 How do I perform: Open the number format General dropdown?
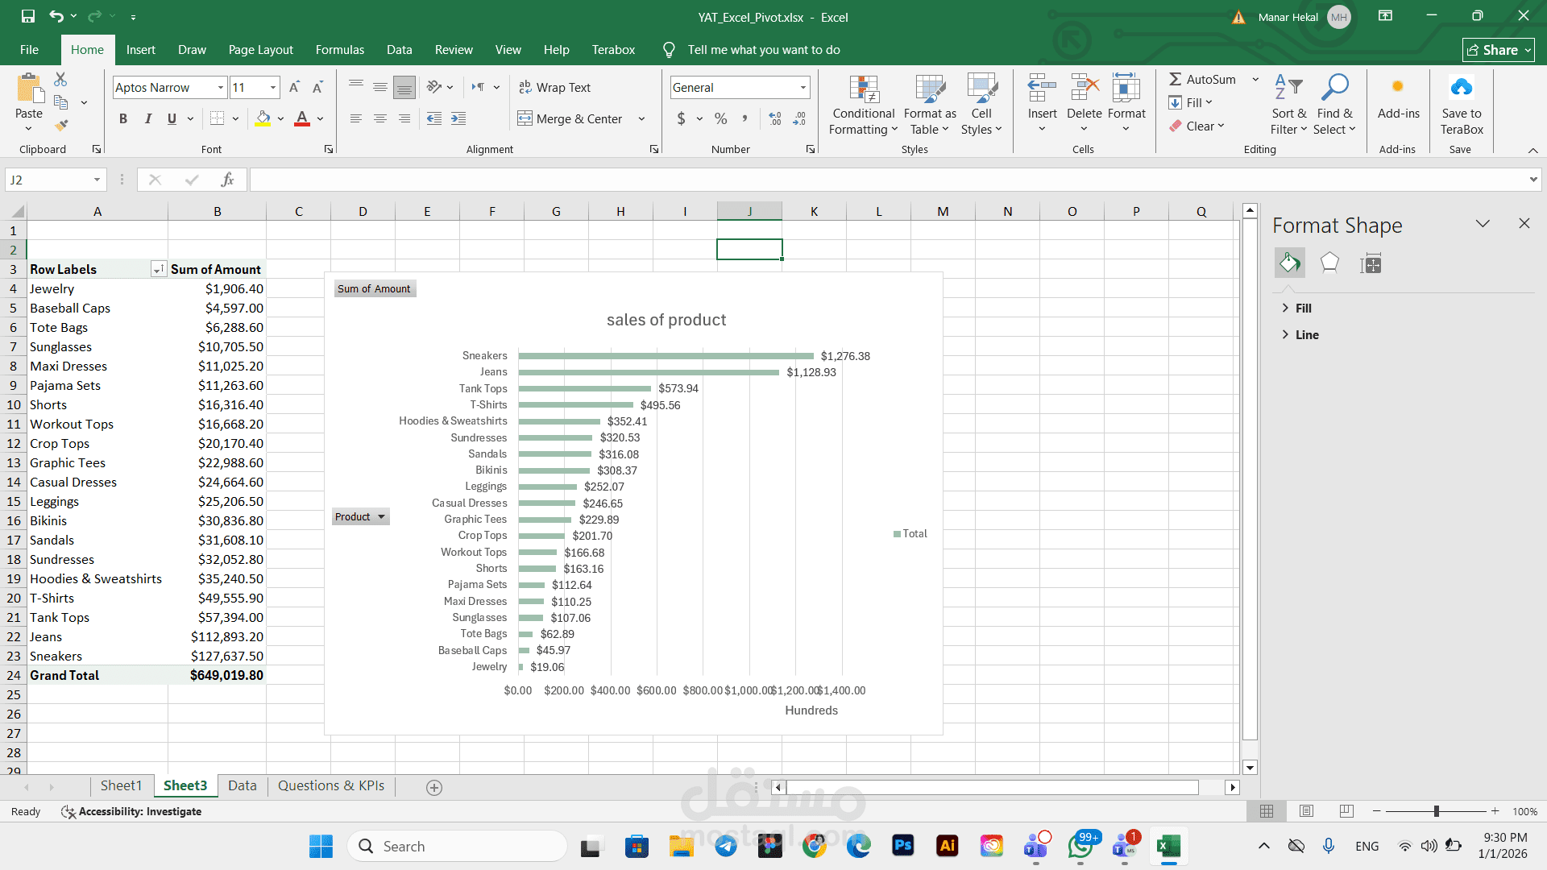click(x=803, y=87)
